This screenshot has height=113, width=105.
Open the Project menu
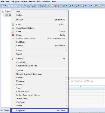point(32,2)
